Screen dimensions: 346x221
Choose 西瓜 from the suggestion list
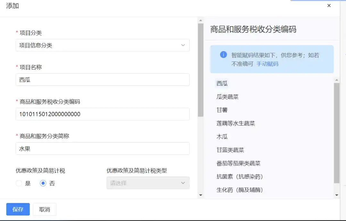(222, 83)
